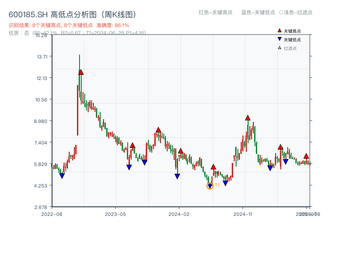Image resolution: width=344 pixels, height=258 pixels.
Task: Click the red high marker just after 2023-05 near 7.2
Action: (132, 145)
